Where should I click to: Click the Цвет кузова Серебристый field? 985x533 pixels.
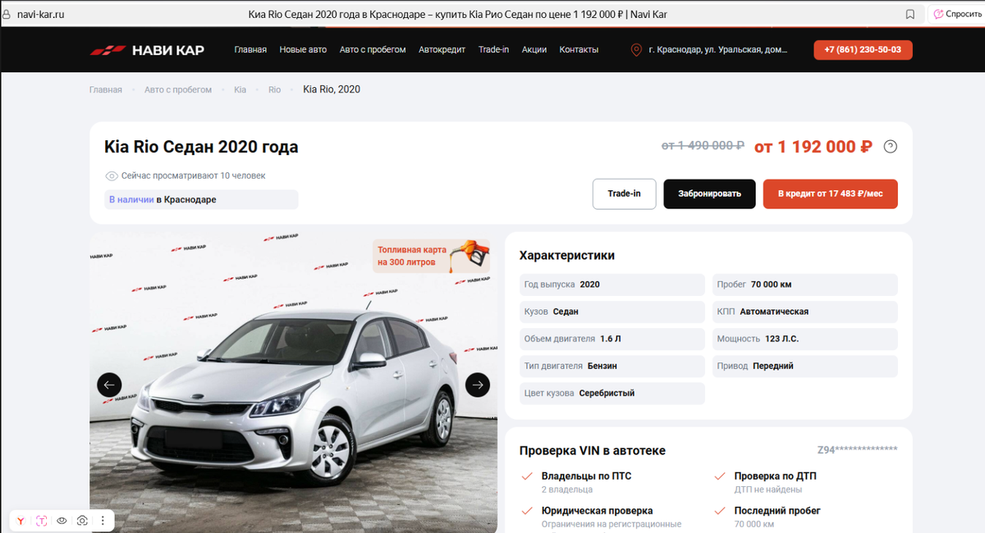tap(612, 393)
